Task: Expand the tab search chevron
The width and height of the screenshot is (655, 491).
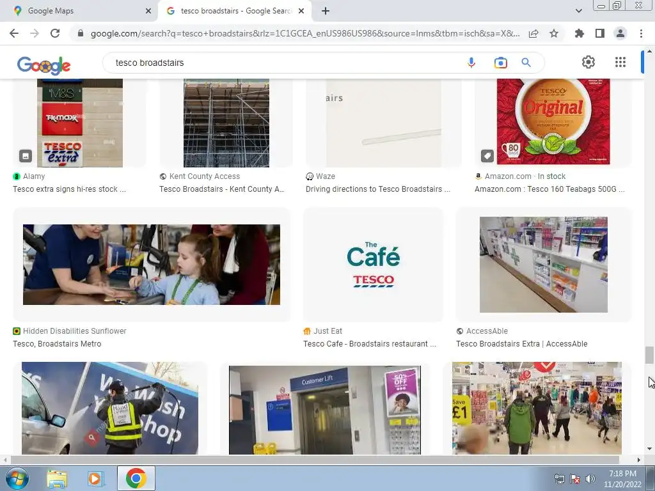Action: click(578, 11)
